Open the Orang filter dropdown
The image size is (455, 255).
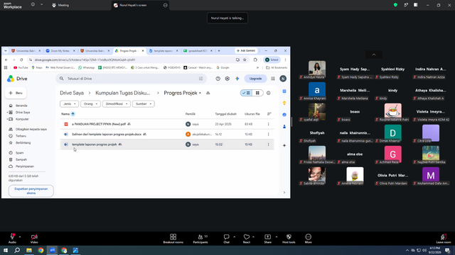90,104
